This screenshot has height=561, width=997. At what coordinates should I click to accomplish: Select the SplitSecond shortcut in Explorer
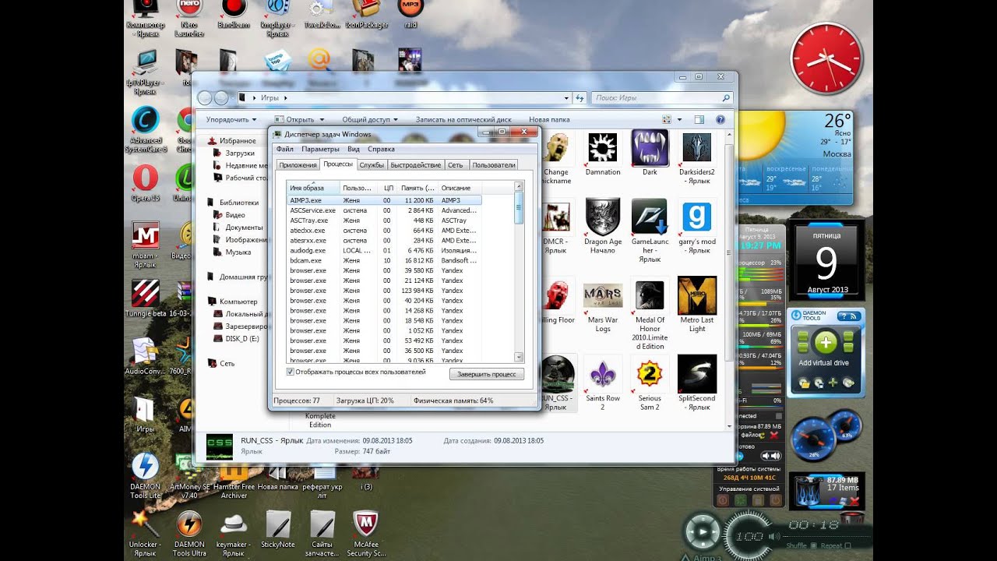pos(697,383)
